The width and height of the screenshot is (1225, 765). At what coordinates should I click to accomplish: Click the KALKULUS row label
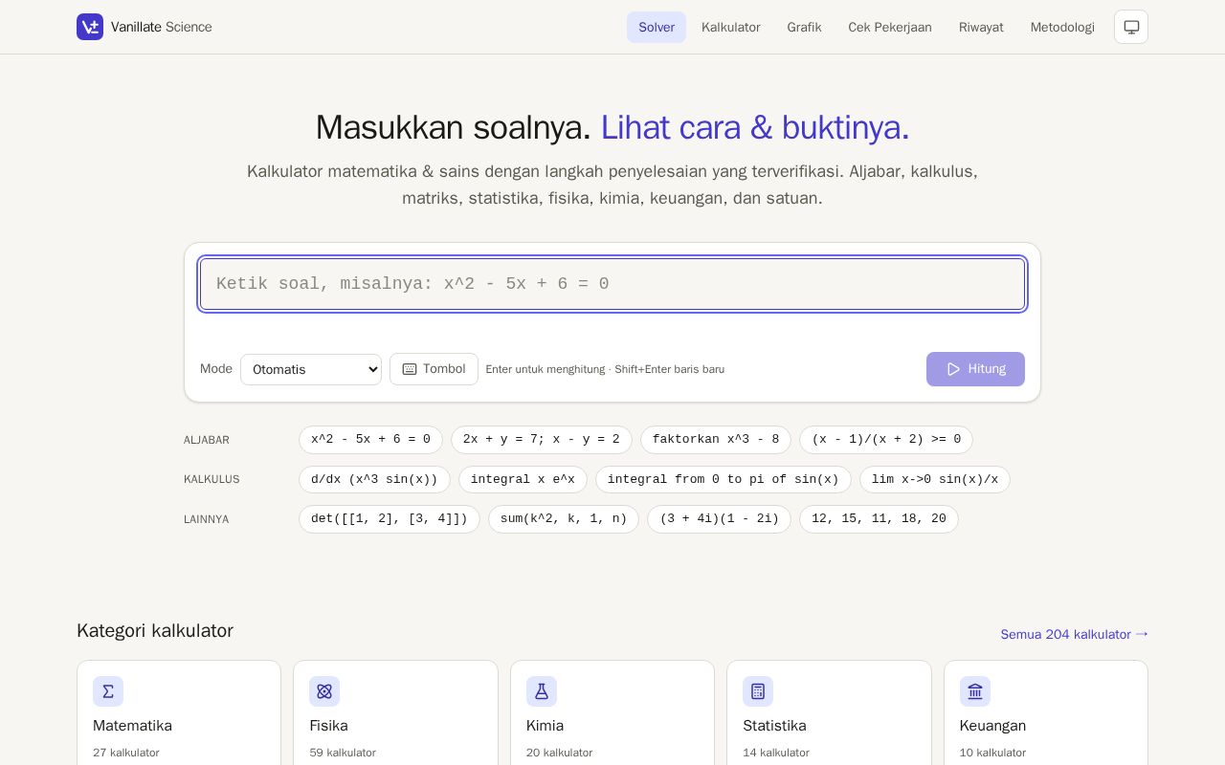point(212,479)
